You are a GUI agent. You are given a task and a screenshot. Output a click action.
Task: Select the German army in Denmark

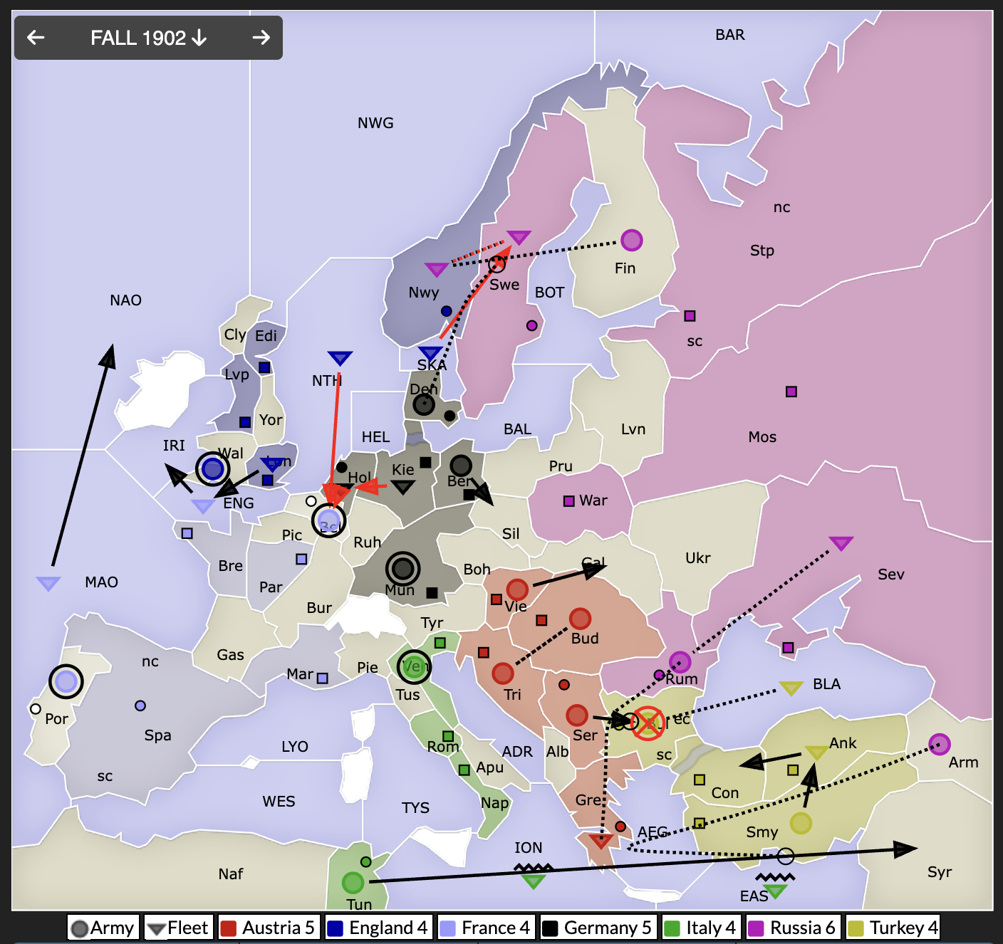pos(424,404)
